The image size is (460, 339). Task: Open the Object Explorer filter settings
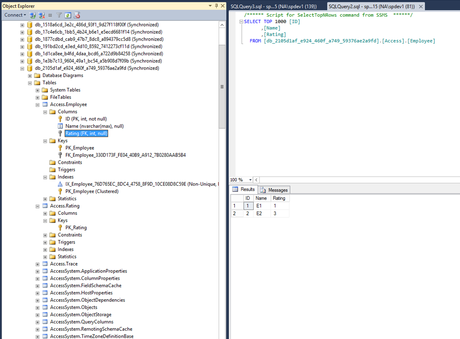click(59, 15)
